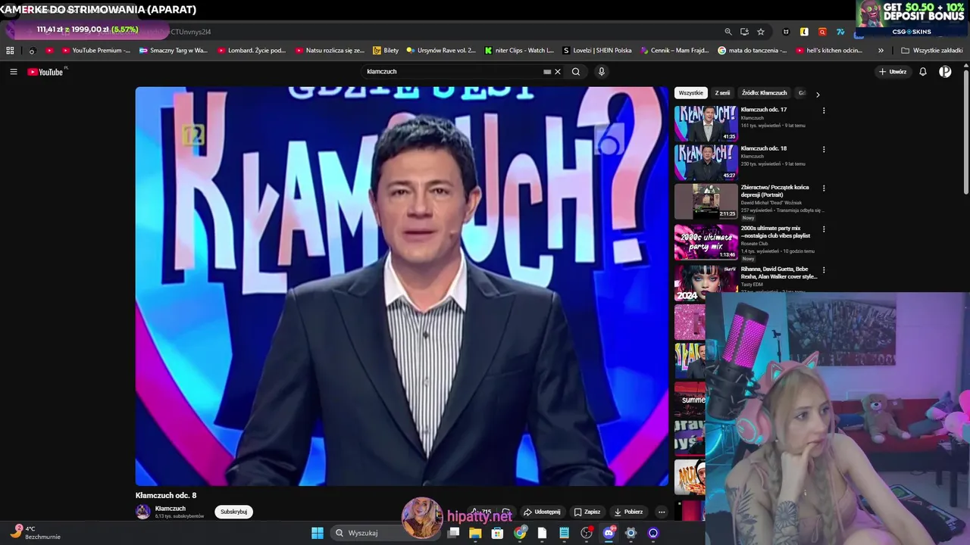The height and width of the screenshot is (545, 970).
Task: Open the Lovelzi | SHEIN Polska bookmark
Action: [x=597, y=51]
